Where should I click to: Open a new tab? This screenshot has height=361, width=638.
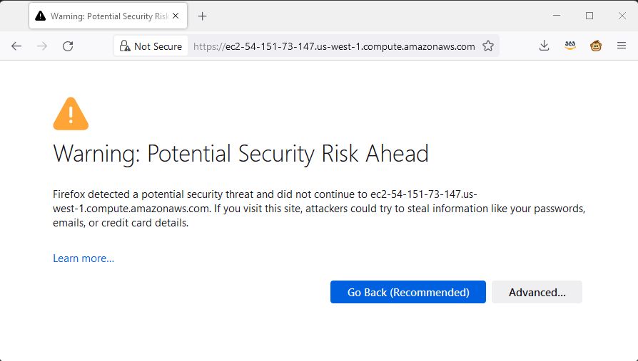[202, 16]
